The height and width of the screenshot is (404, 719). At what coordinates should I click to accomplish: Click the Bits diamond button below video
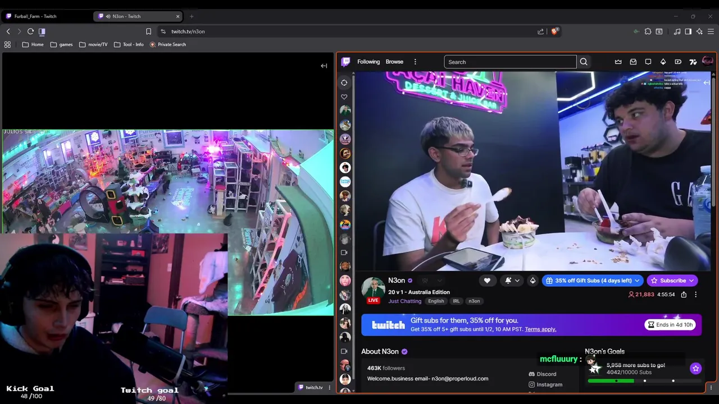coord(533,281)
